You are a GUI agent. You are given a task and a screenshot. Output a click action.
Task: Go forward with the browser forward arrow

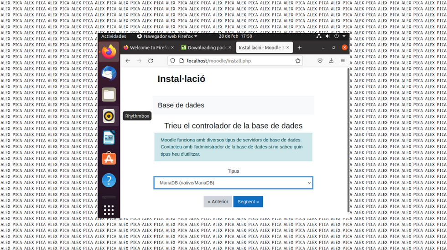click(139, 61)
